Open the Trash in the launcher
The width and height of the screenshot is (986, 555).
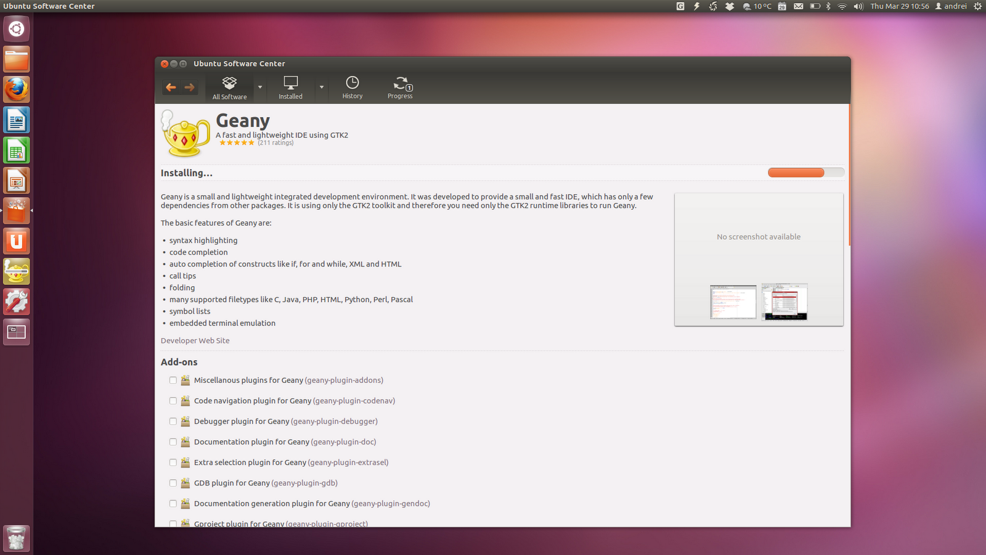coord(17,538)
